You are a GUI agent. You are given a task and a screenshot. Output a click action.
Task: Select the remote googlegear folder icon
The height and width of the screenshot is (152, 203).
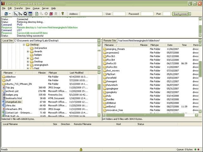105,89
